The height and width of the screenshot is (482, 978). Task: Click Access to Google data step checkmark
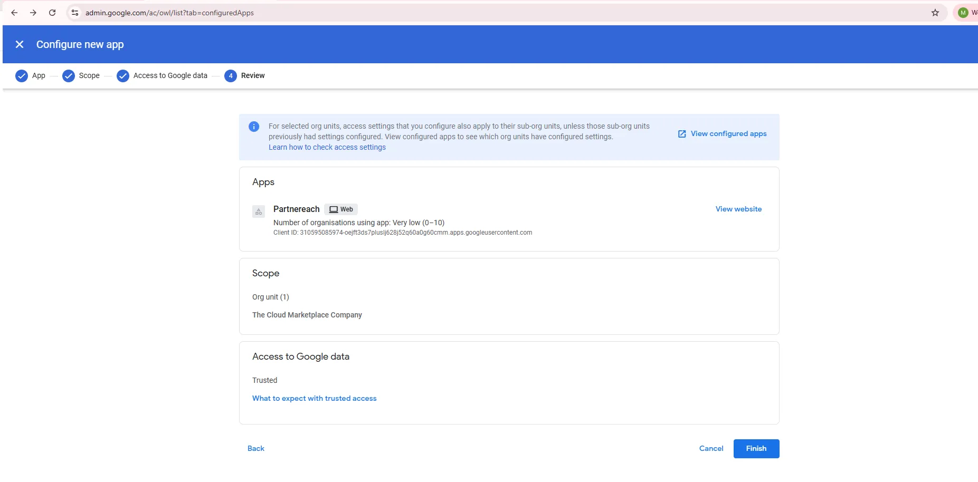(123, 76)
